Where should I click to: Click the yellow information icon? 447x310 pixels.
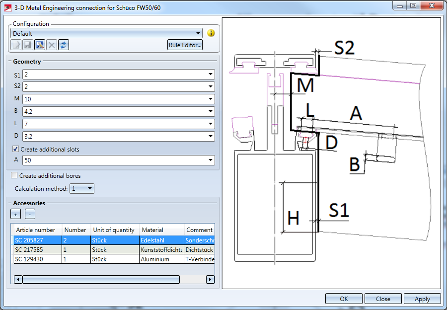(x=211, y=33)
